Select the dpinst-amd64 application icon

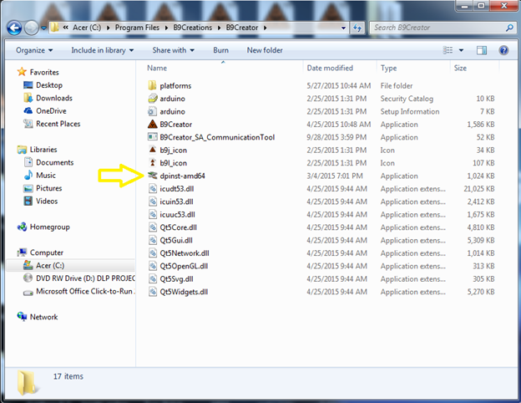pos(152,176)
